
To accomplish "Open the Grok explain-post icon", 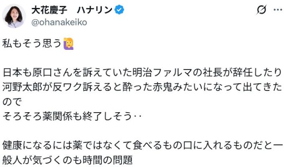I will pyautogui.click(x=261, y=10).
